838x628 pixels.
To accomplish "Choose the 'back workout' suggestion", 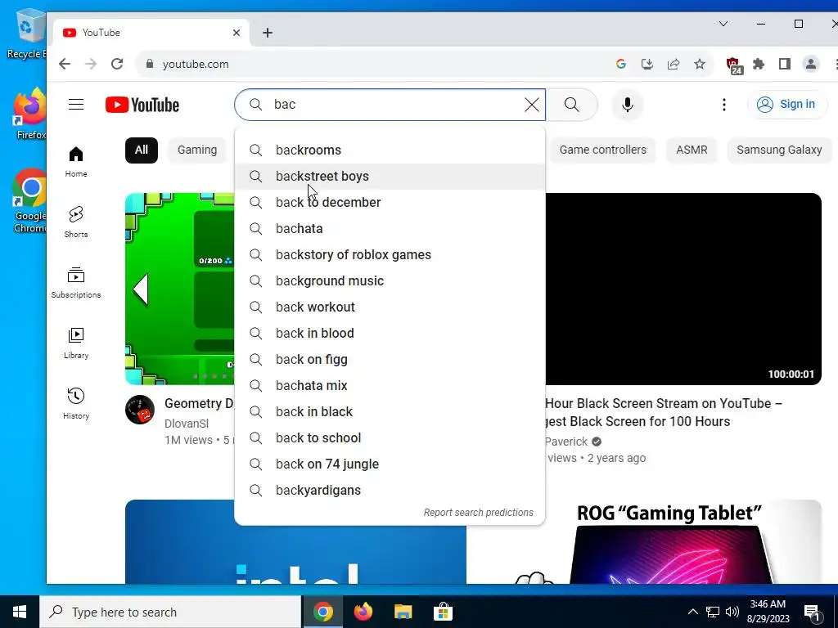I will (x=390, y=307).
